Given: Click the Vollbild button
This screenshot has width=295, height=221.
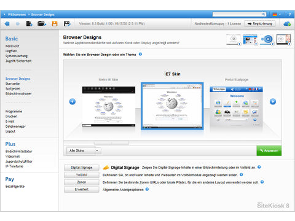Looking at the screenshot, I should (x=82, y=175).
